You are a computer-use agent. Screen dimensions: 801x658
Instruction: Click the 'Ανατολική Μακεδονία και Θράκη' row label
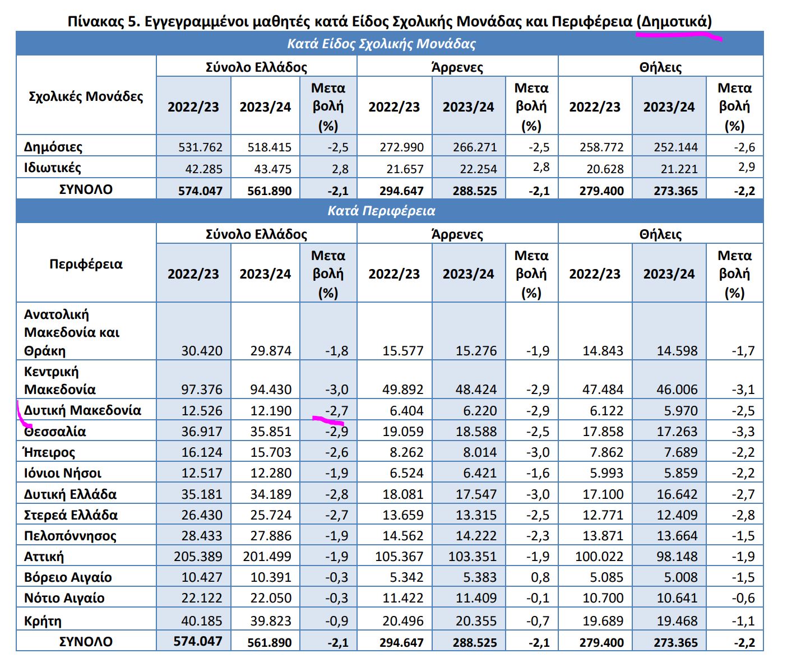71,332
